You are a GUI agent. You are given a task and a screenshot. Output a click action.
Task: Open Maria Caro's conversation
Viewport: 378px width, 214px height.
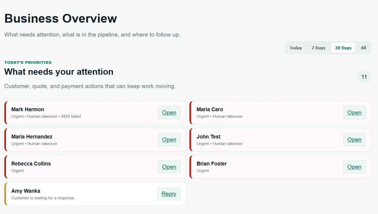[355, 113]
